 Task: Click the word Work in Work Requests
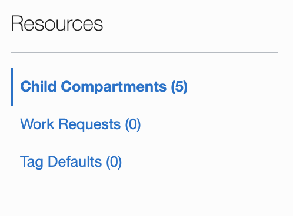pyautogui.click(x=37, y=124)
